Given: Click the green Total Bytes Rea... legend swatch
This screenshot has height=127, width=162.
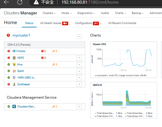Looking at the screenshot, I should tap(126, 113).
